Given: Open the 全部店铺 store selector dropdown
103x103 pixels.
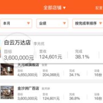Looking at the screenshot, I should tap(55, 8).
